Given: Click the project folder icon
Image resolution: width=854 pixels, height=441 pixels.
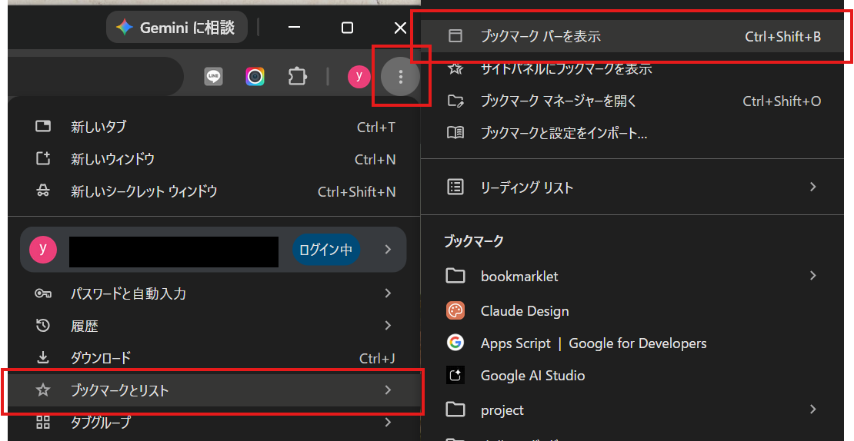Looking at the screenshot, I should [455, 409].
